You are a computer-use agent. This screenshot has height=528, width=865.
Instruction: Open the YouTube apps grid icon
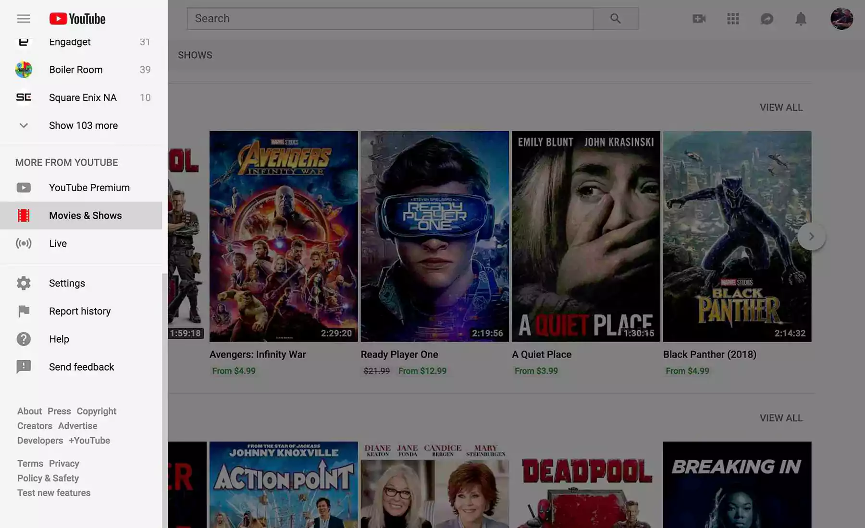[x=733, y=19]
